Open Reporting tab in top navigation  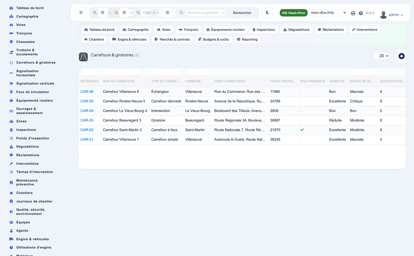click(x=247, y=40)
